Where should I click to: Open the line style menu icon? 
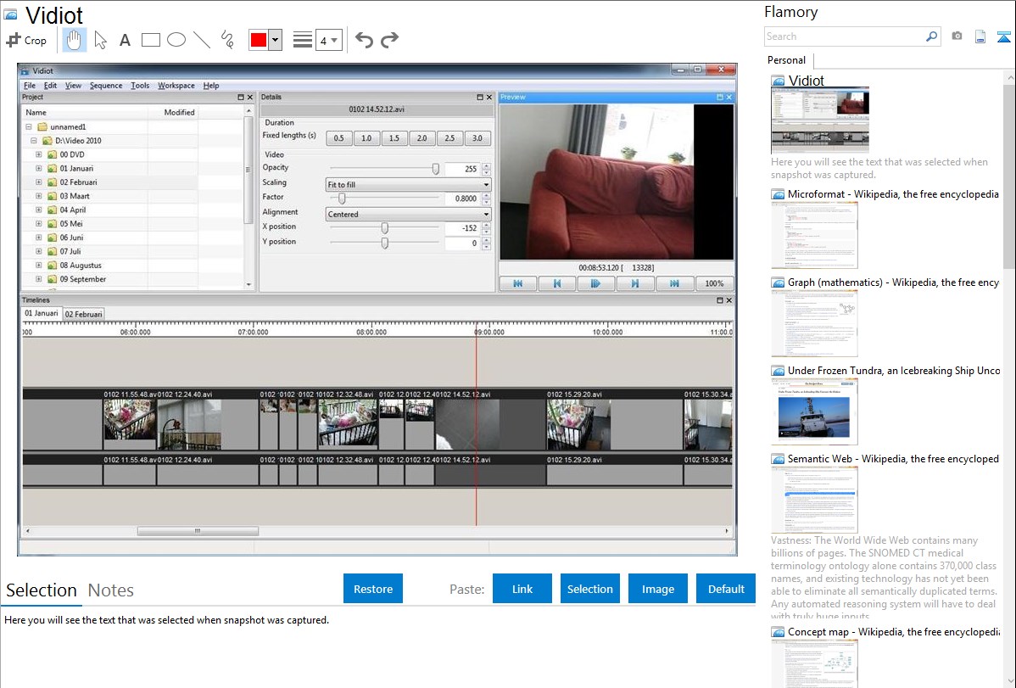point(303,40)
